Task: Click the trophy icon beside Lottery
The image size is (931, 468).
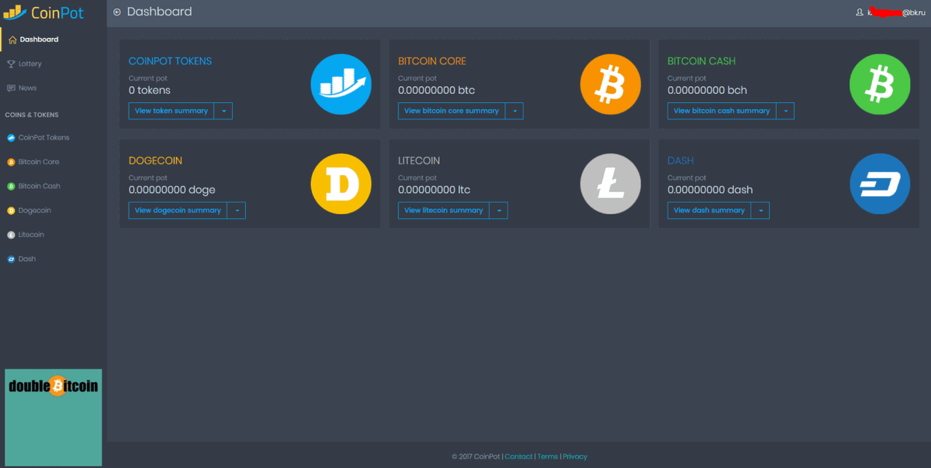Action: click(11, 64)
